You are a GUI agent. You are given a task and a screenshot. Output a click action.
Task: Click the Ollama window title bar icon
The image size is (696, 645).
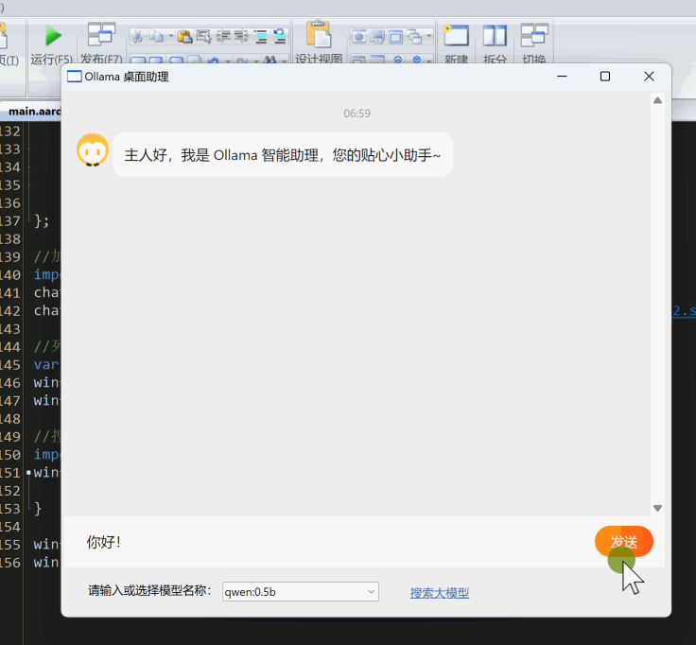click(x=74, y=77)
